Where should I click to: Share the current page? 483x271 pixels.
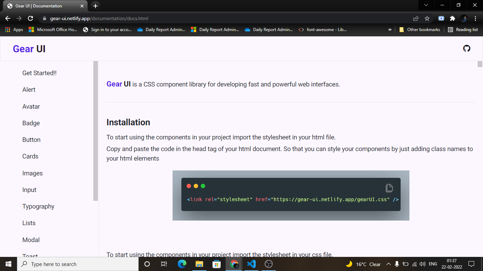point(416,18)
